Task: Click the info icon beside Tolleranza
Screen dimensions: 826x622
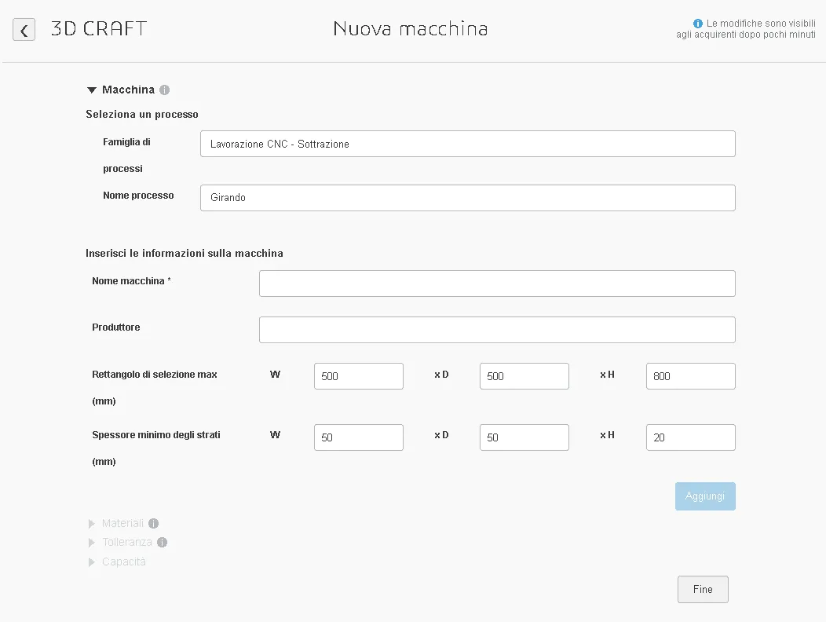Action: pos(162,543)
